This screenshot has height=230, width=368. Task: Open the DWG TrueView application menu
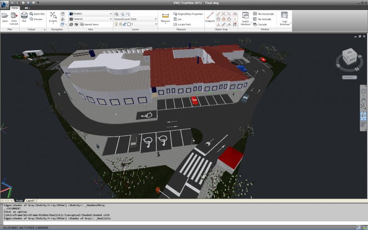tap(4, 4)
